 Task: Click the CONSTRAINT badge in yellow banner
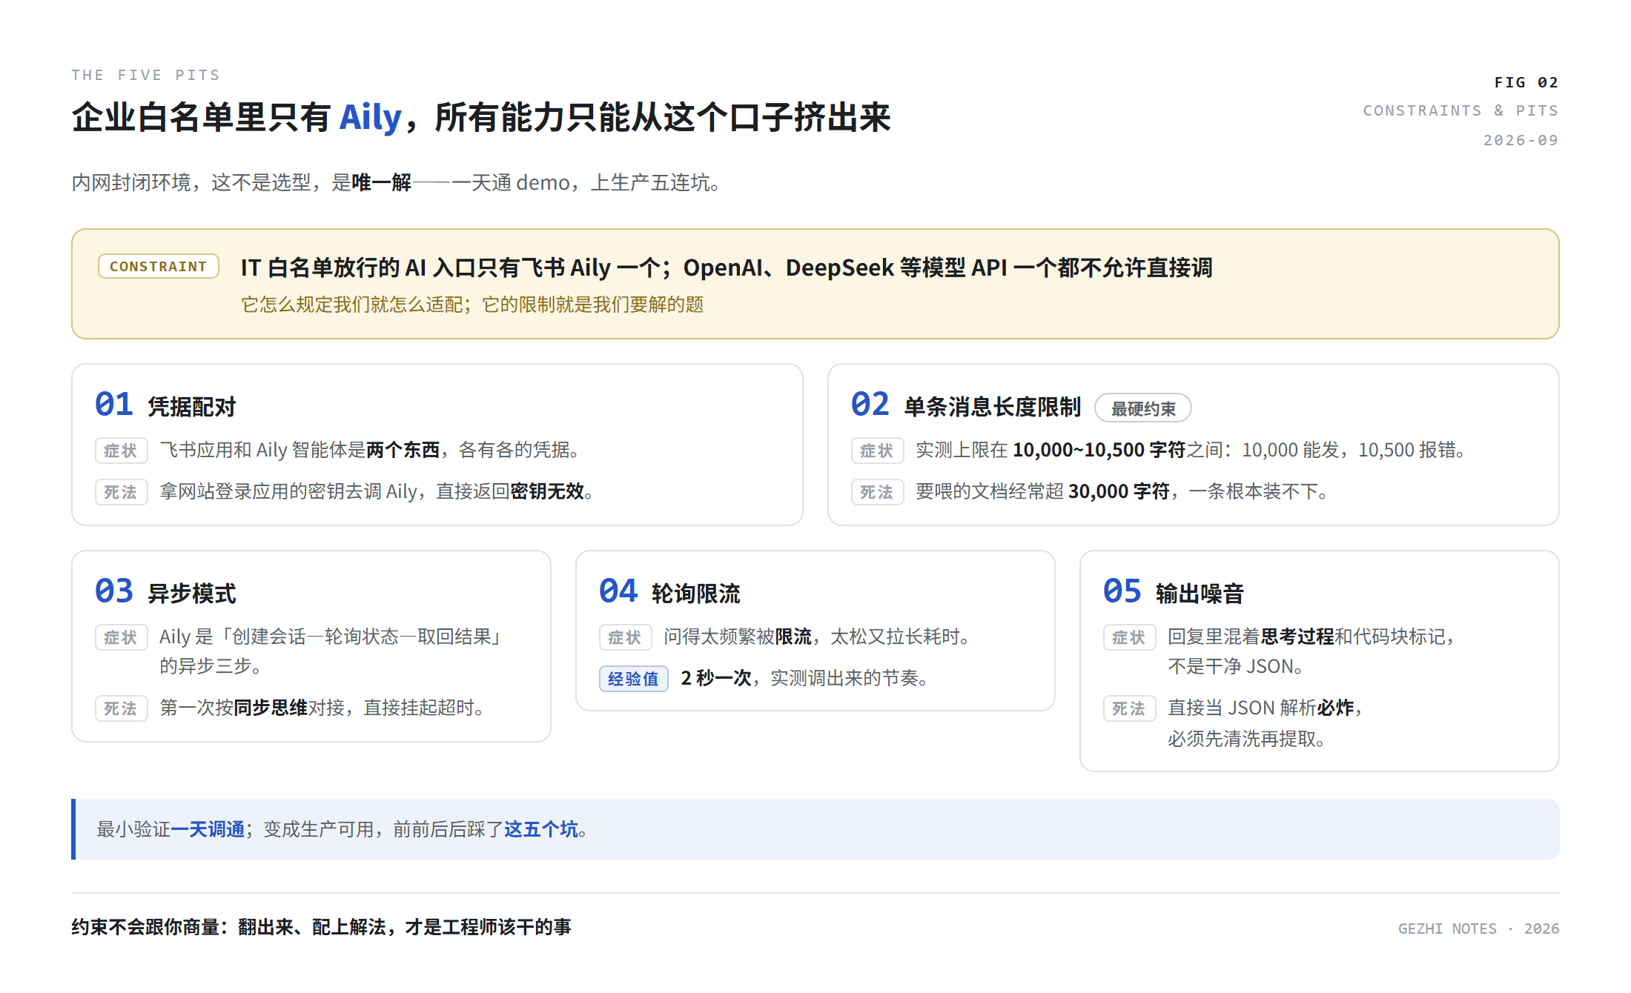[159, 266]
